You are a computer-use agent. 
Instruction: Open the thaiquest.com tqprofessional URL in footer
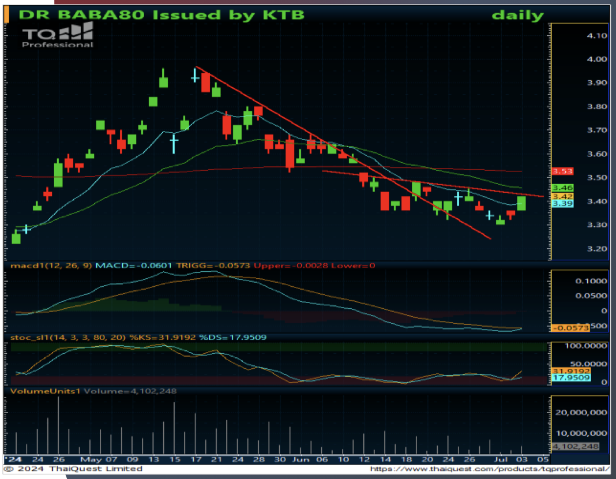[489, 469]
